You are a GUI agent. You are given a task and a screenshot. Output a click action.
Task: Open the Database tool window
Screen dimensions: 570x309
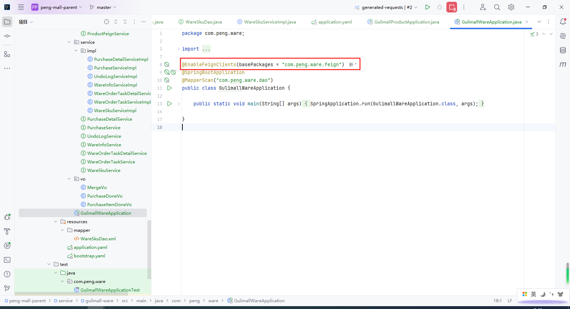563,50
